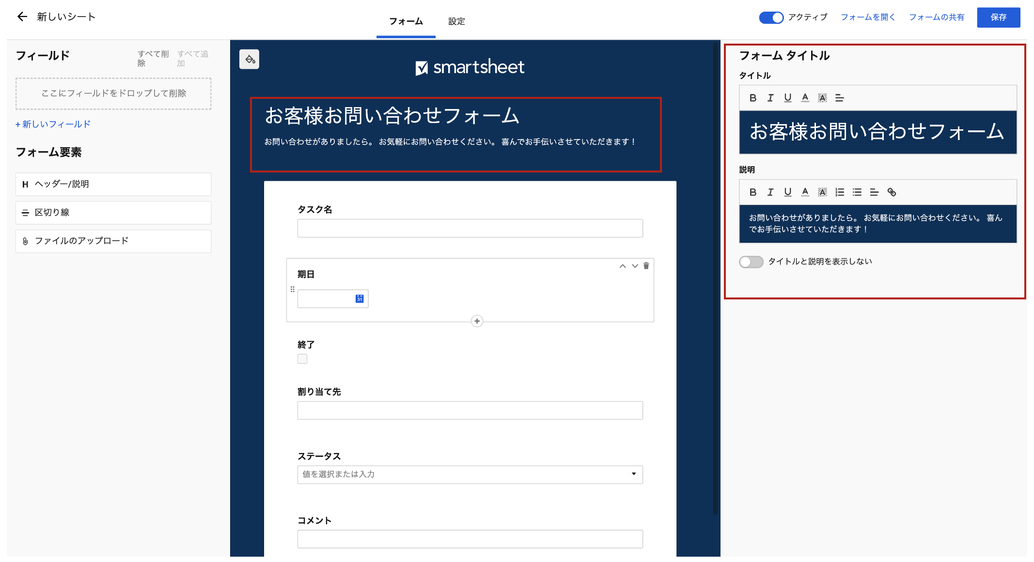Apply italic in the description toolbar
1034x562 pixels.
click(x=770, y=192)
